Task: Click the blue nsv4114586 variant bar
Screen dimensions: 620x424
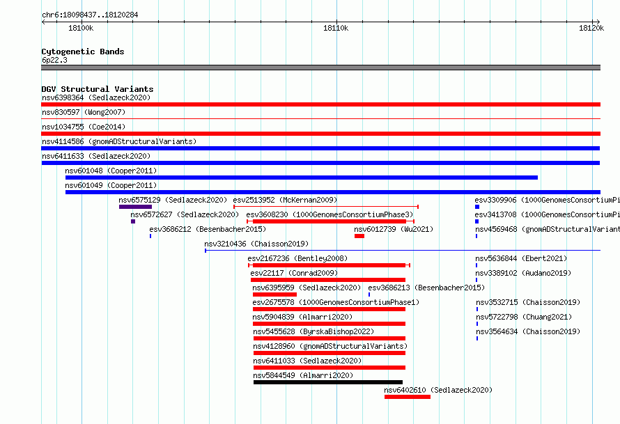Action: coord(320,148)
